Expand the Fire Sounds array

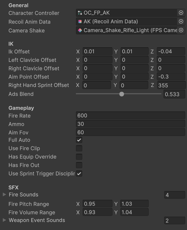click(x=5, y=195)
